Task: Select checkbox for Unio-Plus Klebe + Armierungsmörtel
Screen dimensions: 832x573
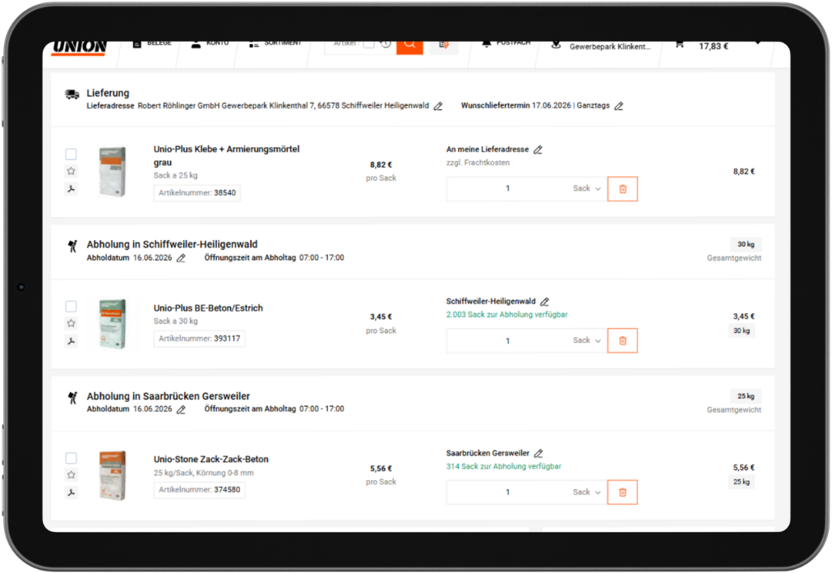Action: 71,155
